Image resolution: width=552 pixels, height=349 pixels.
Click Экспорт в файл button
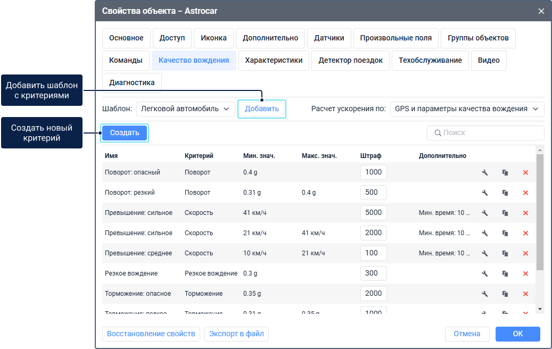(x=236, y=334)
